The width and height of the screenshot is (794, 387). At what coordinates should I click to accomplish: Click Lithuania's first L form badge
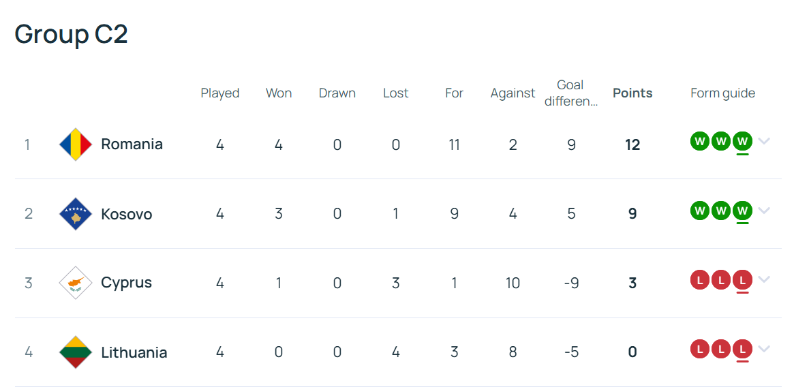coord(701,349)
